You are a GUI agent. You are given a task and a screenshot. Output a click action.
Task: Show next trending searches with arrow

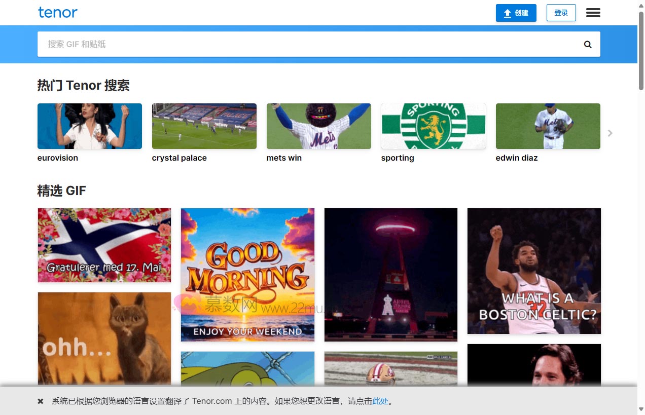[x=610, y=133]
